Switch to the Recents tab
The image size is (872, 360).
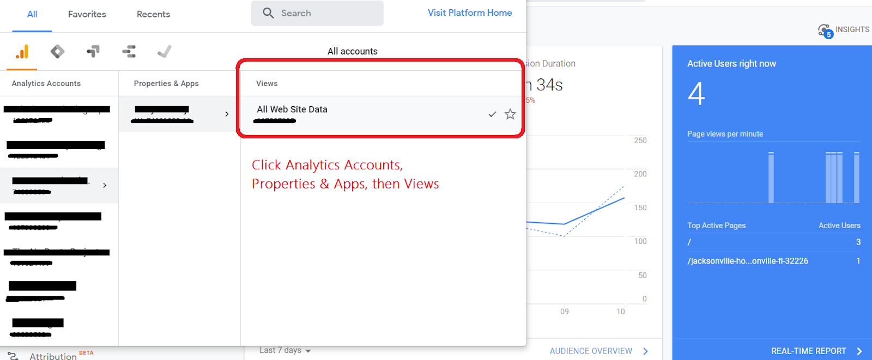pyautogui.click(x=153, y=14)
